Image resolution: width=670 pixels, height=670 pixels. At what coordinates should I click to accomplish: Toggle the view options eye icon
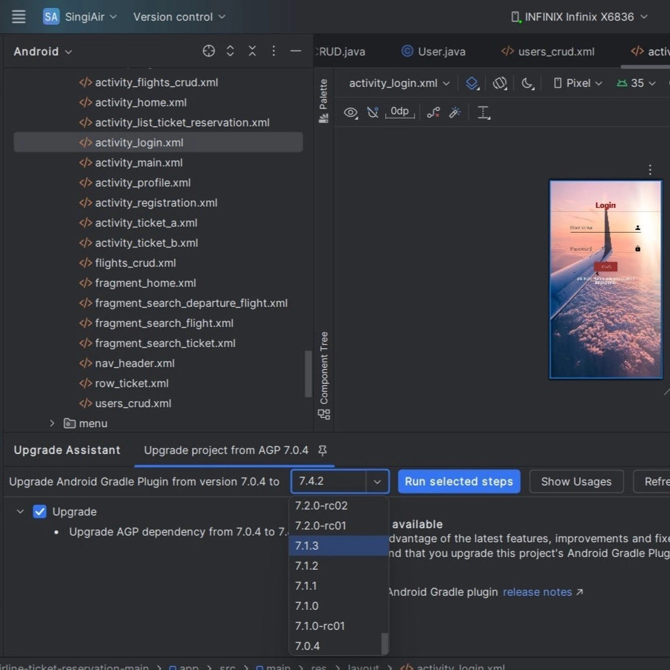point(350,112)
